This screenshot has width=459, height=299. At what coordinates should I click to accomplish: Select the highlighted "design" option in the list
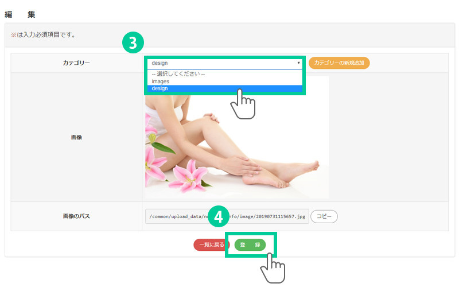(x=224, y=88)
